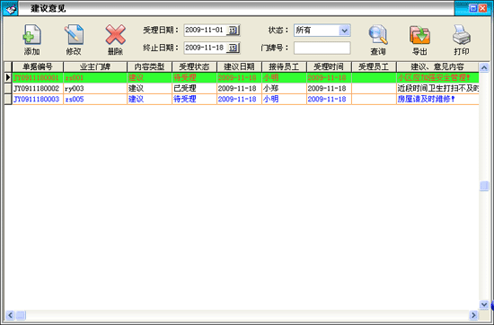Click 待受理 status in row zs005
Viewport: 494px width, 325px height.
[x=194, y=99]
